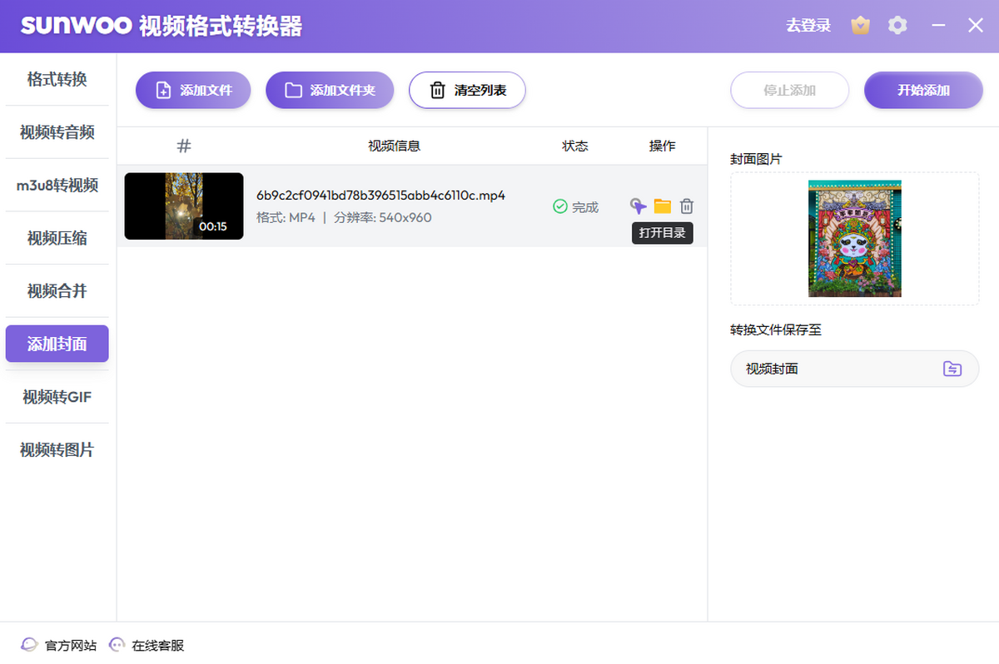The width and height of the screenshot is (999, 664).
Task: Click the panda cover image thumbnail
Action: 854,238
